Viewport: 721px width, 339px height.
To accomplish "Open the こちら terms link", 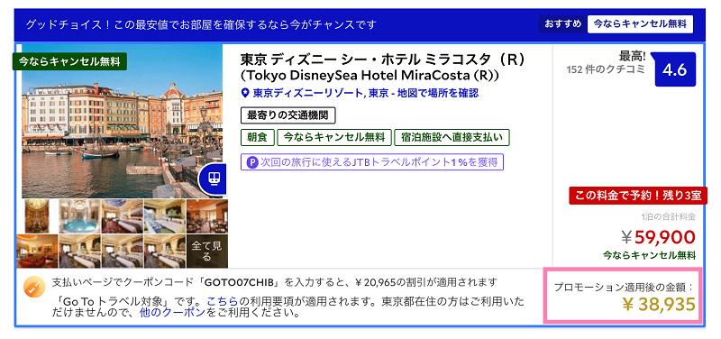I will (223, 302).
